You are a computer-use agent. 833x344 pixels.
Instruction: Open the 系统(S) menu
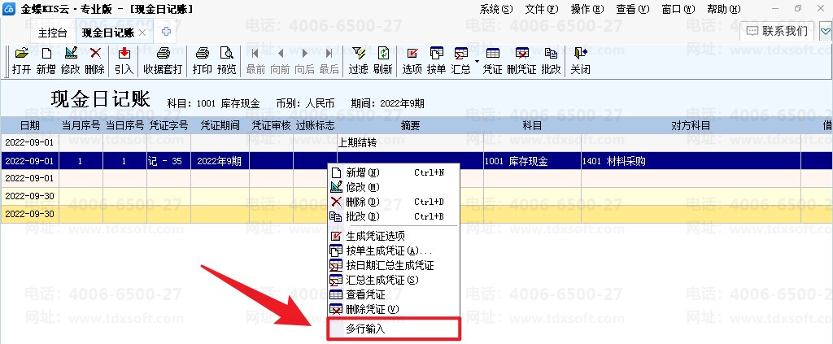(496, 9)
